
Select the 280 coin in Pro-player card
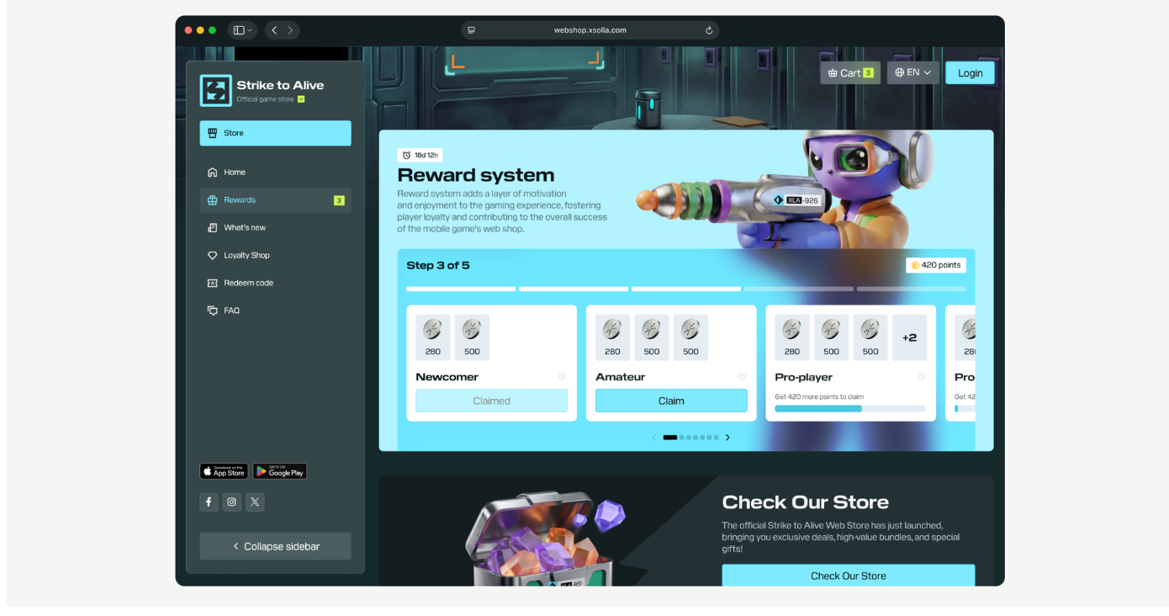click(792, 337)
